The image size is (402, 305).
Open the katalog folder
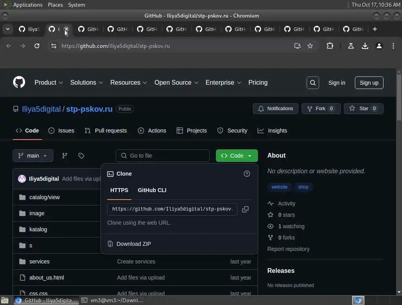(x=38, y=229)
